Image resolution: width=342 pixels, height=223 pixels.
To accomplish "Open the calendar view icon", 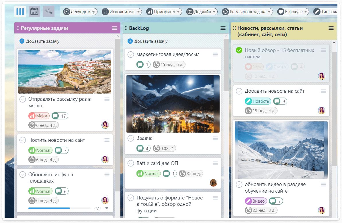I will click(34, 11).
